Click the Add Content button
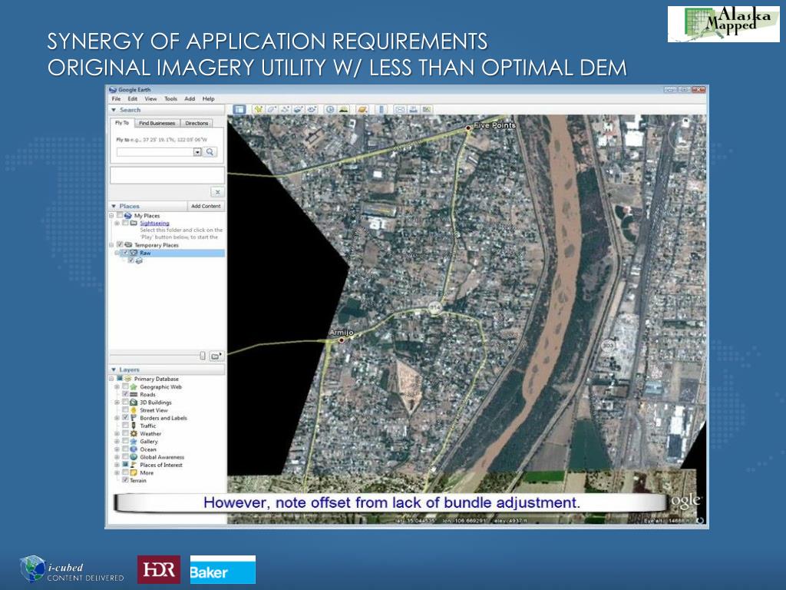 point(206,206)
